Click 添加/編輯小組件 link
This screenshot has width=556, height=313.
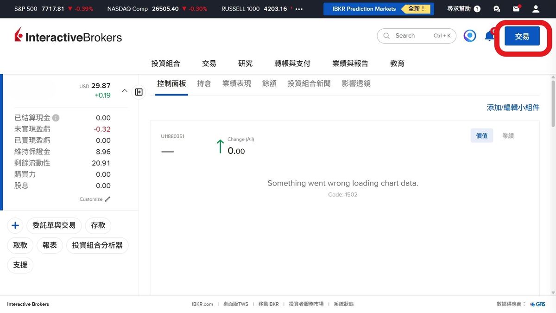pos(513,108)
